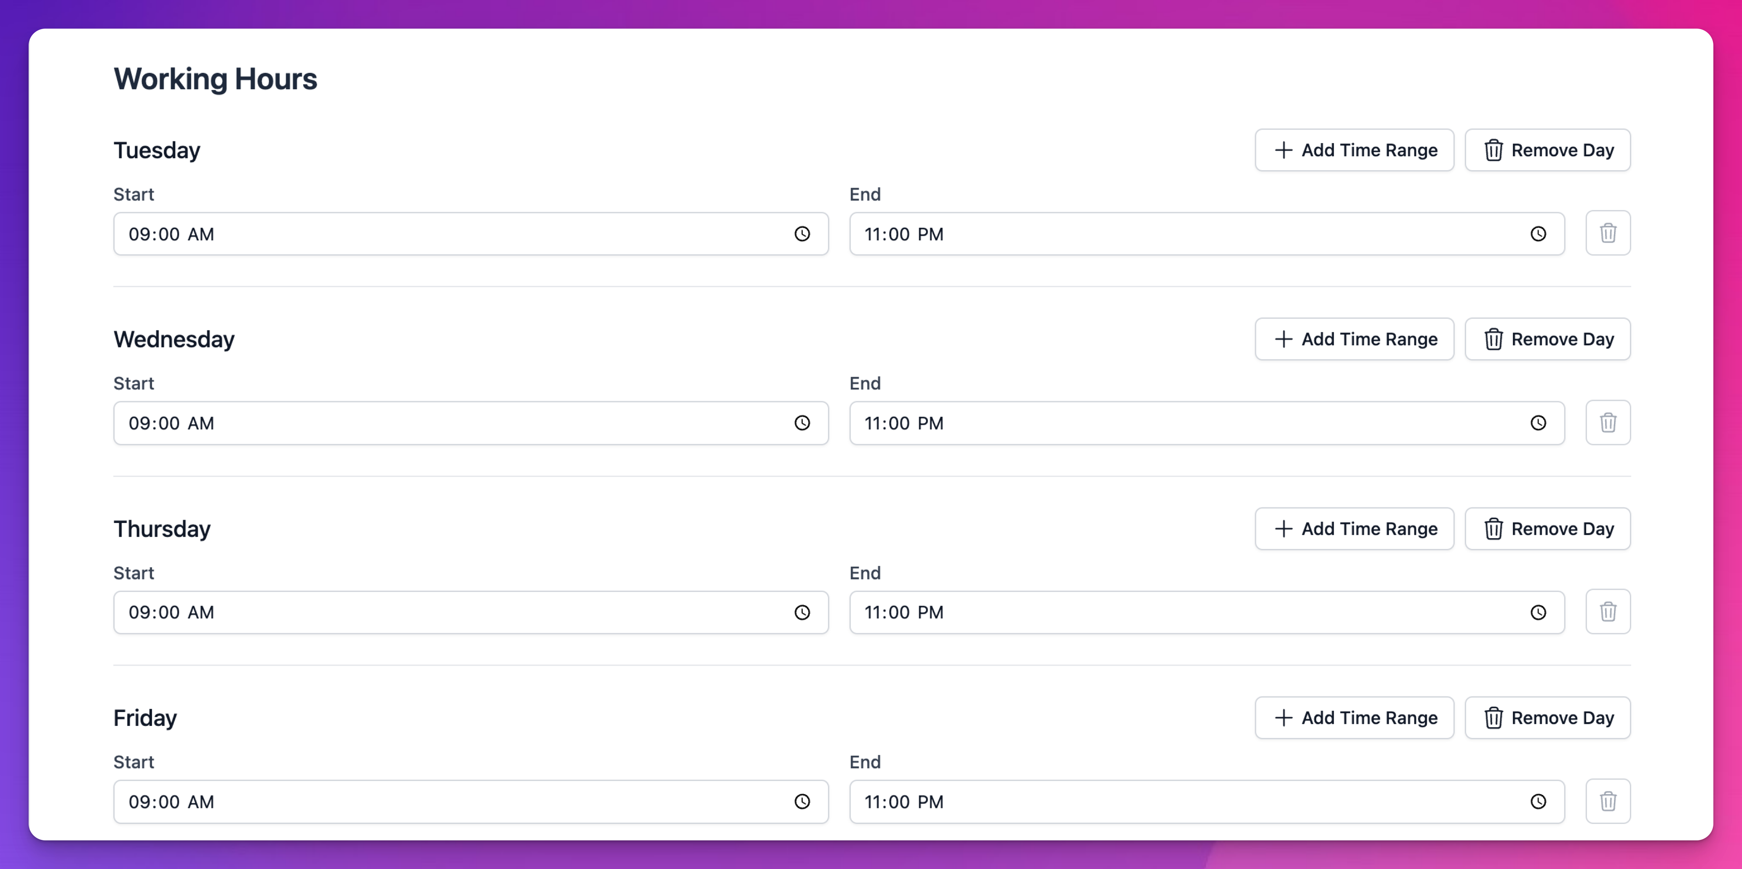Open the time picker for Friday's End time
The height and width of the screenshot is (869, 1742).
click(x=1538, y=802)
